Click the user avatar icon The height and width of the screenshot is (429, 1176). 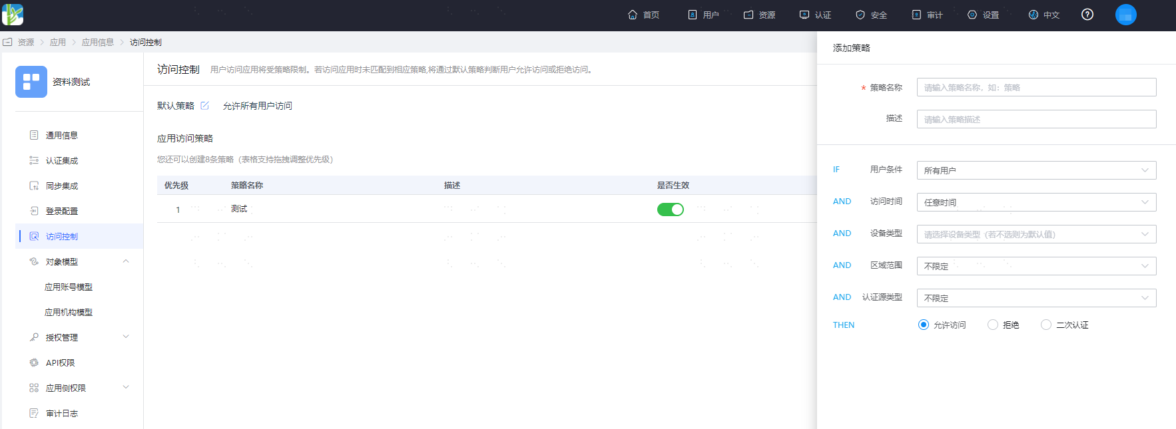click(x=1126, y=15)
